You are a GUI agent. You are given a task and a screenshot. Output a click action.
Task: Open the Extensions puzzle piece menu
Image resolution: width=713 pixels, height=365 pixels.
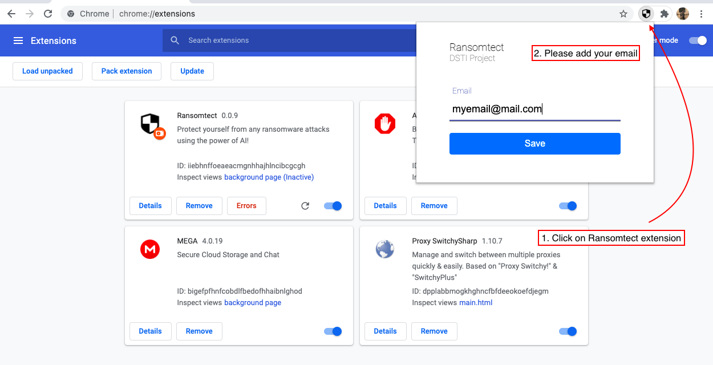tap(664, 14)
